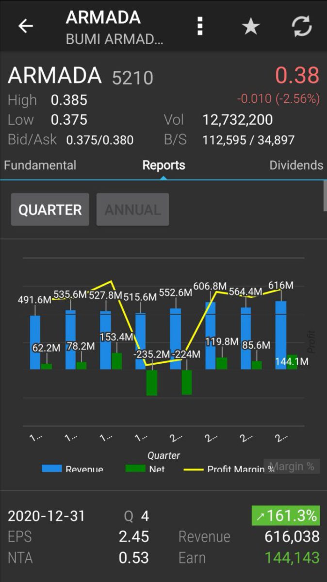The image size is (327, 582).
Task: Switch to ANNUAL reports
Action: tap(132, 210)
